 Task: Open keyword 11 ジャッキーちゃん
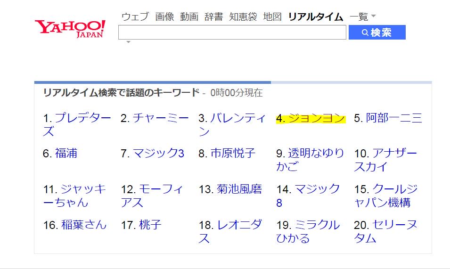click(74, 196)
